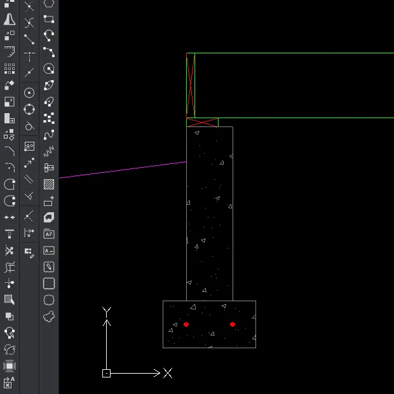Viewport: 394px width, 394px height.
Task: Open Object Snap Settings icon
Action: [x=29, y=252]
